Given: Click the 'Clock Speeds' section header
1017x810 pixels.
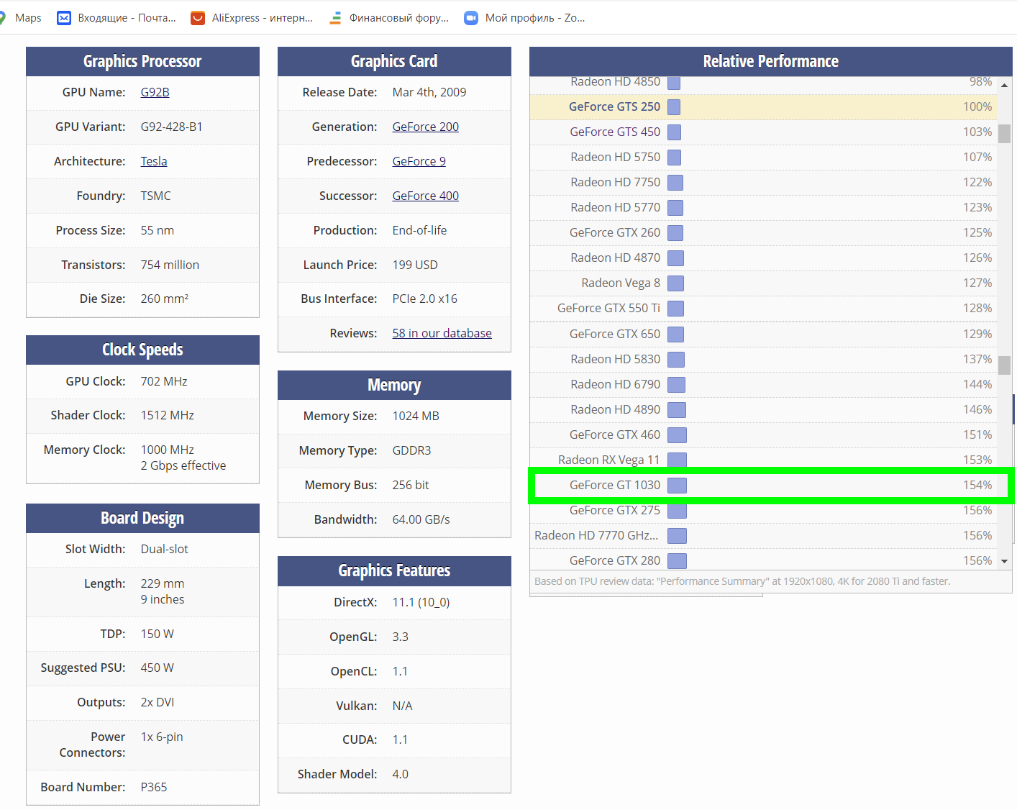Looking at the screenshot, I should tap(142, 350).
